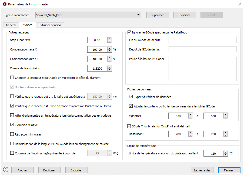Click the ideaMaker app icon in title bar
Viewport: 244px width, 176px height.
tap(5, 4)
